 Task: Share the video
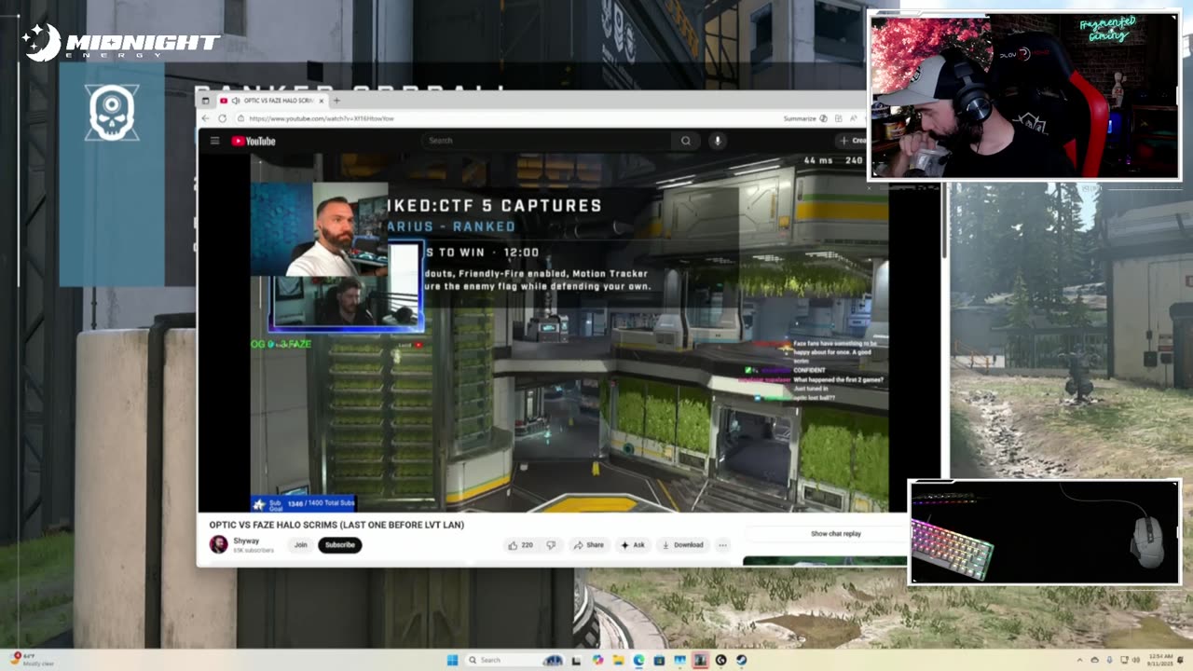click(x=588, y=545)
